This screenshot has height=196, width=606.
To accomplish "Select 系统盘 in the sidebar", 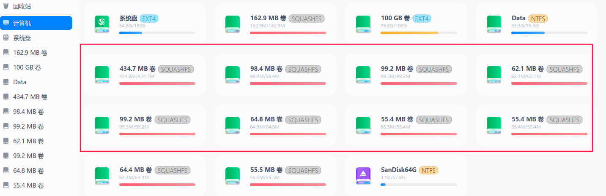I will tap(22, 38).
